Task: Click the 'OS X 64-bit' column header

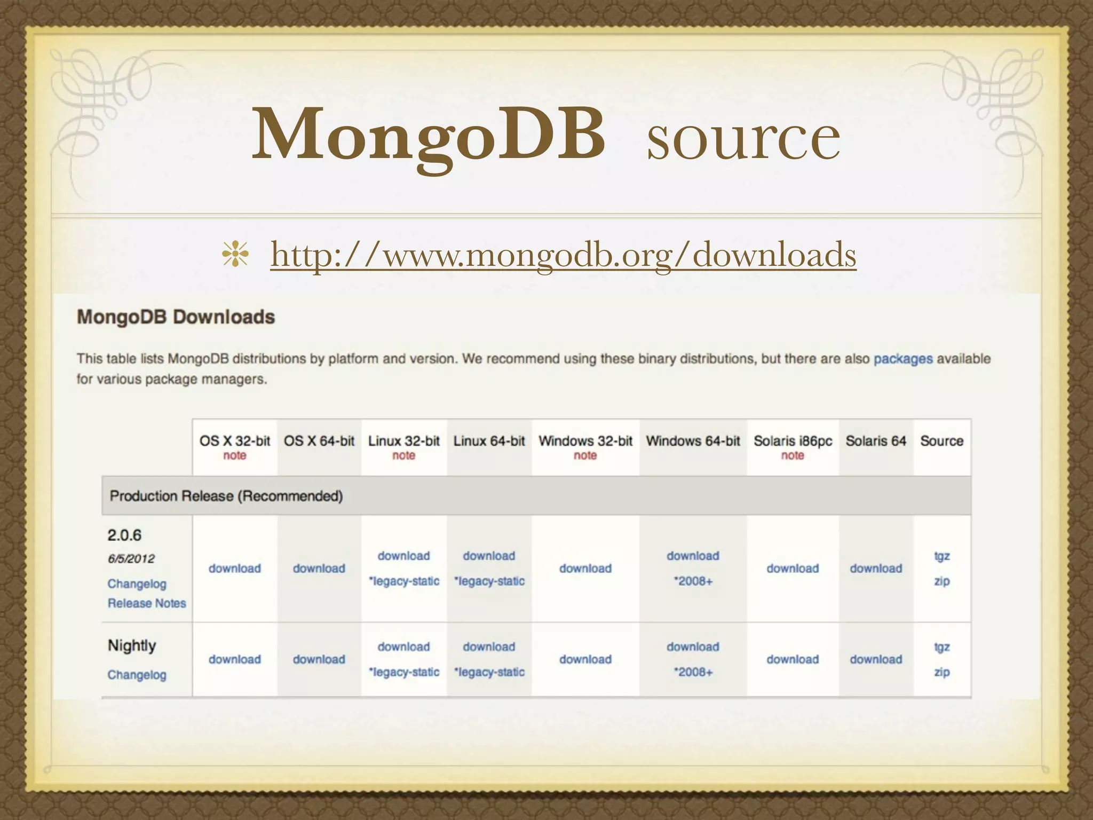Action: coord(319,441)
